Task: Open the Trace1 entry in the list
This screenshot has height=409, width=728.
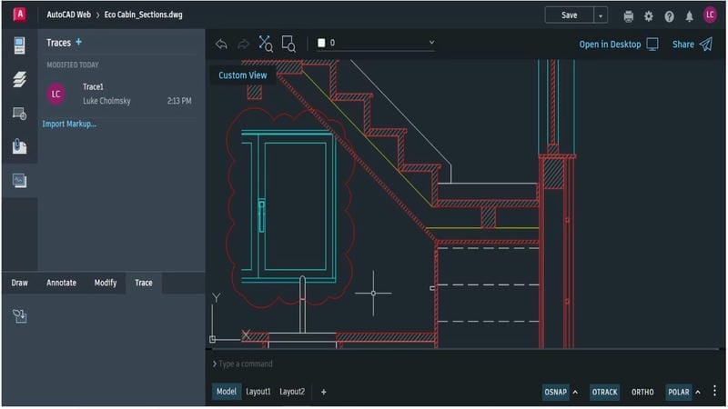Action: pyautogui.click(x=119, y=94)
